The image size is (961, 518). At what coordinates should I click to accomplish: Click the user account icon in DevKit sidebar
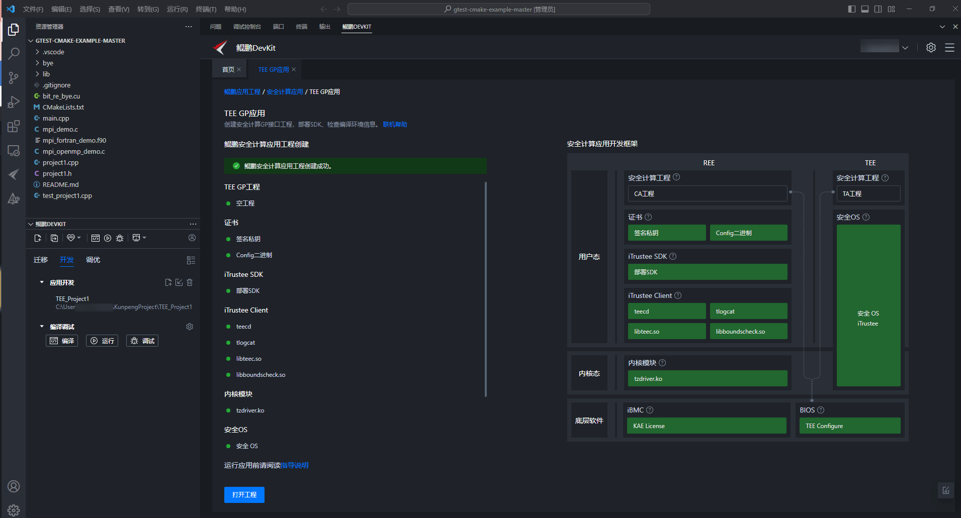pyautogui.click(x=192, y=238)
